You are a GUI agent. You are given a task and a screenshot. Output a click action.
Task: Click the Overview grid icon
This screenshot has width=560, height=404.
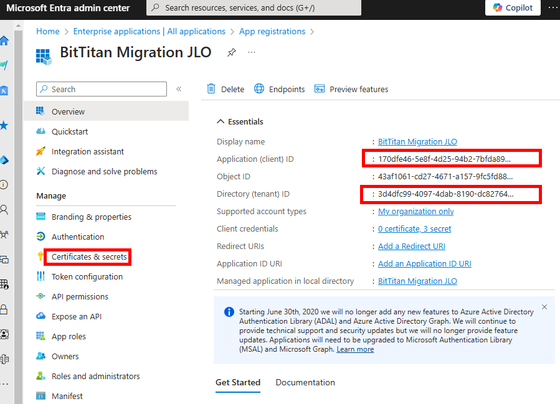(x=40, y=111)
